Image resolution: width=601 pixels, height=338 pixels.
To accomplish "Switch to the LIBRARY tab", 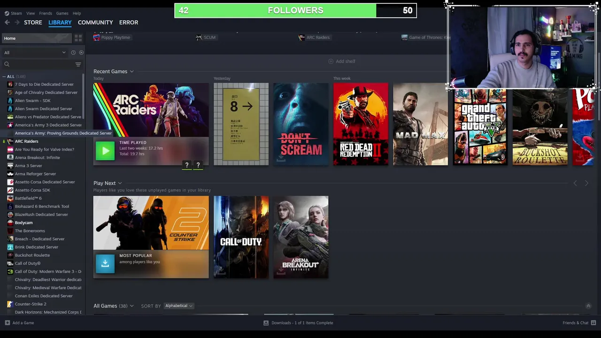I will (60, 22).
